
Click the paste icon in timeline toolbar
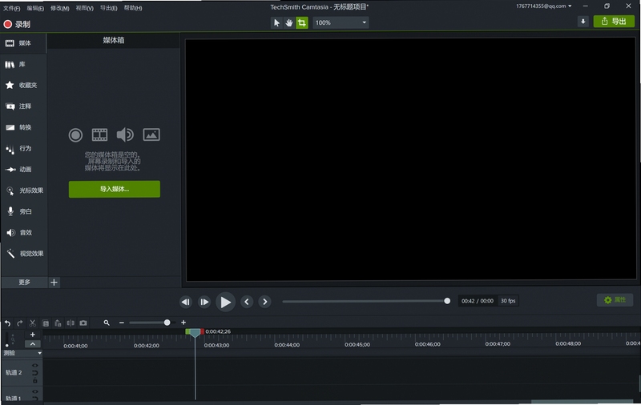coord(58,323)
